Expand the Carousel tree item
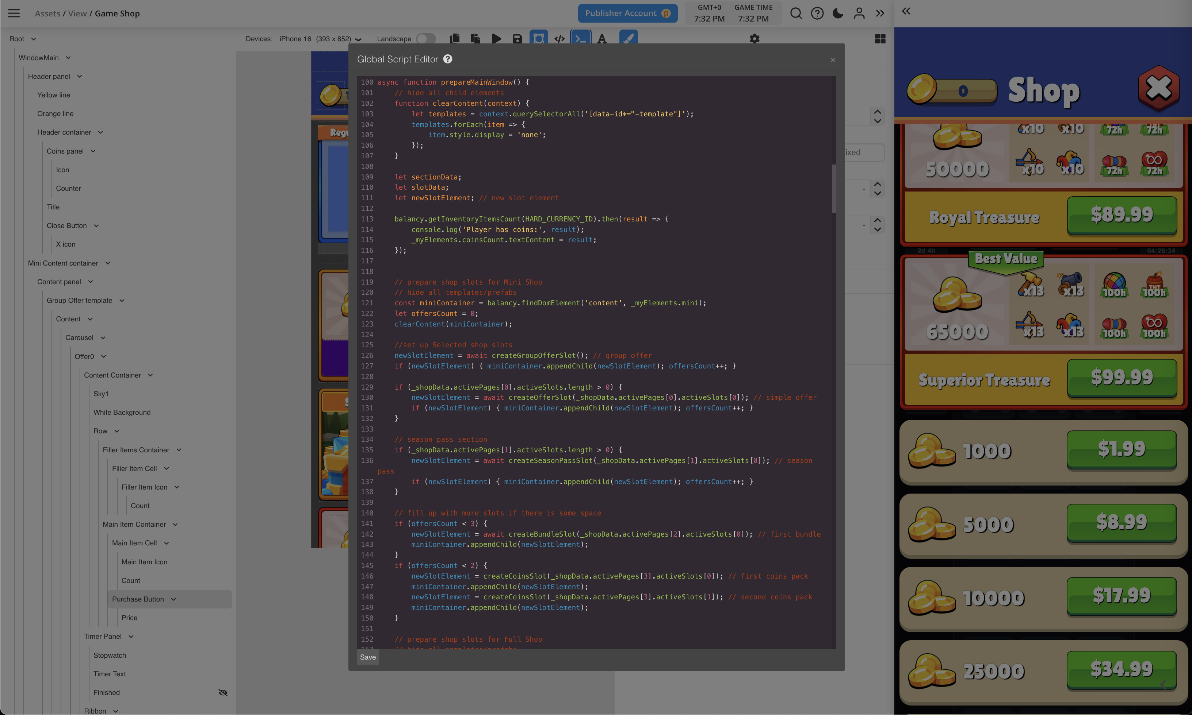Image resolution: width=1192 pixels, height=715 pixels. [x=103, y=337]
